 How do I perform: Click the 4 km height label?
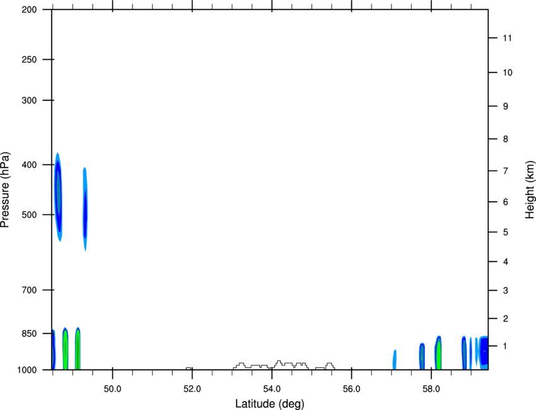506,262
